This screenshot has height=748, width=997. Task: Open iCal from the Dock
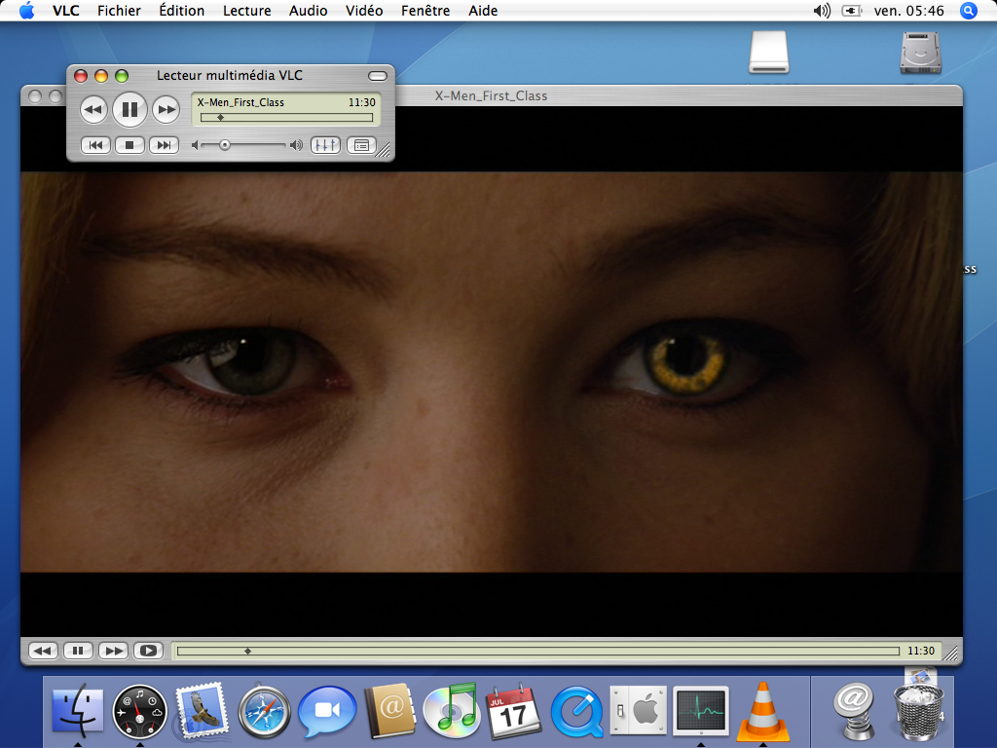[513, 711]
